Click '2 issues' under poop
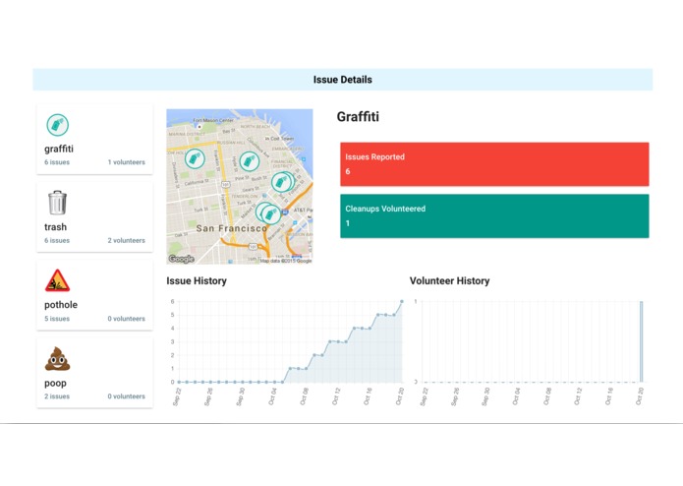 tap(57, 396)
